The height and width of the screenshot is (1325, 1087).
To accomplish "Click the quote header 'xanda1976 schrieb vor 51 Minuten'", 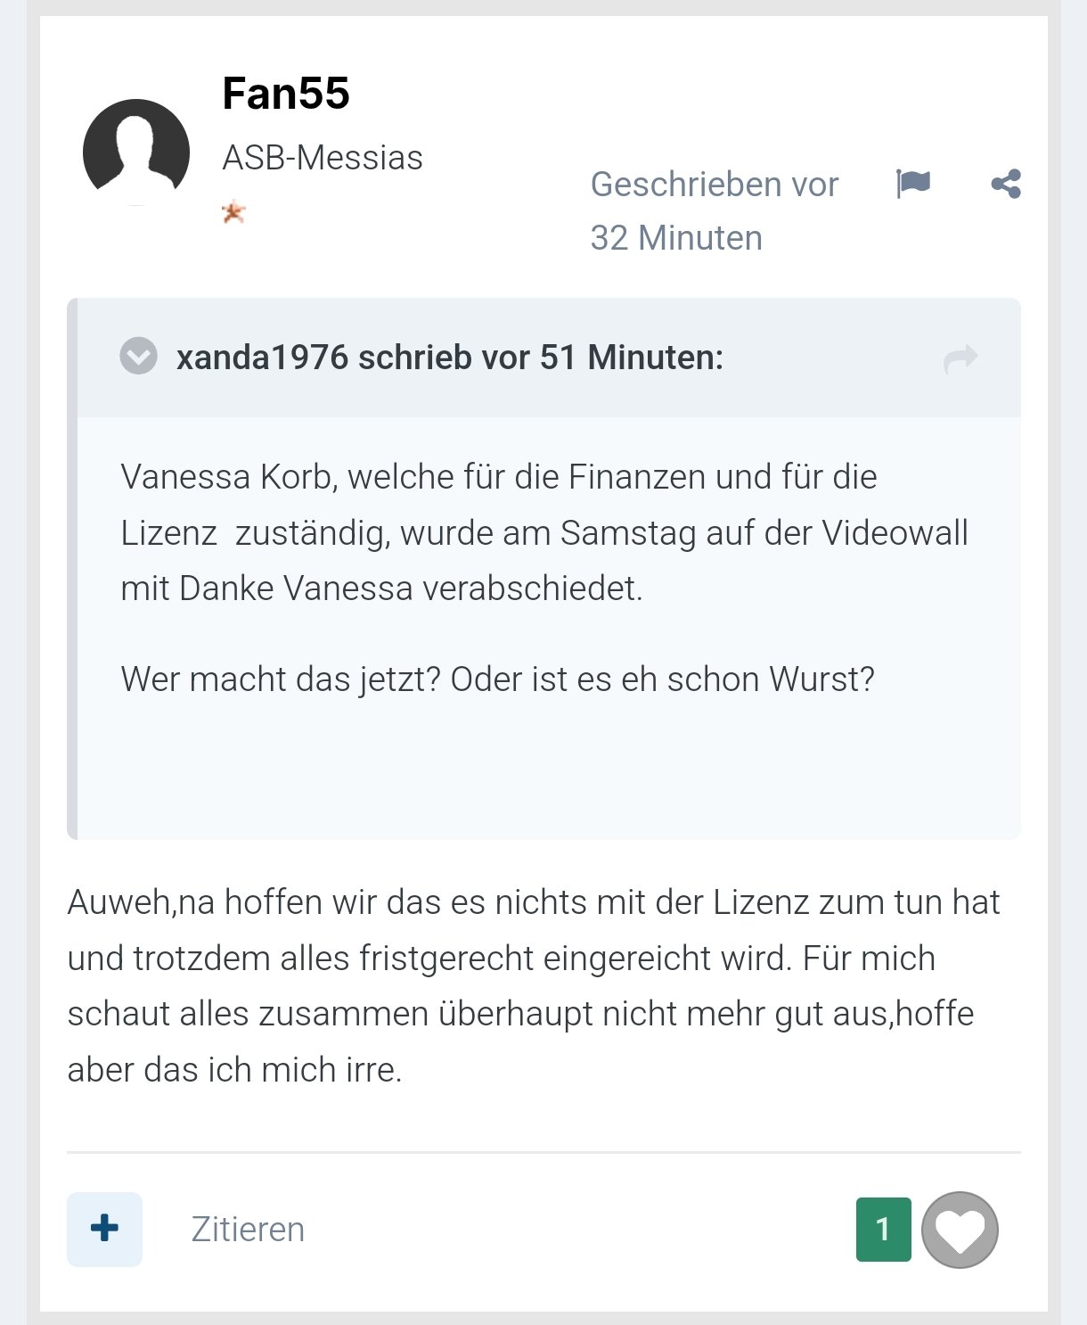I will (x=450, y=358).
